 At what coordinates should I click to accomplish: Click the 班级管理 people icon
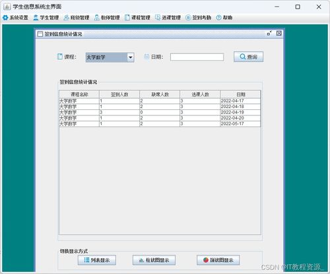pyautogui.click(x=66, y=18)
